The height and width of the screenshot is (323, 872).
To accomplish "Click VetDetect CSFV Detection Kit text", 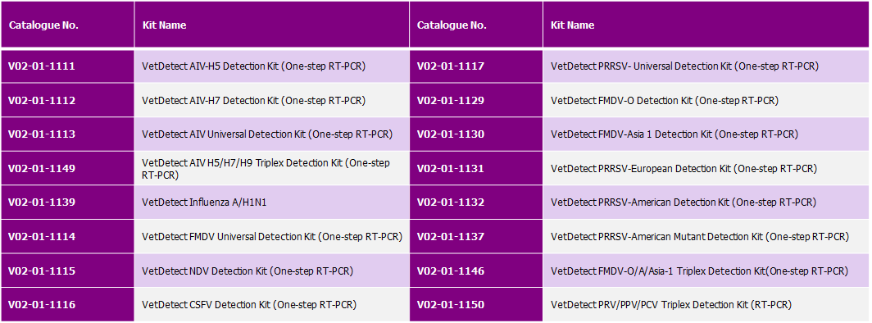I will (x=249, y=305).
